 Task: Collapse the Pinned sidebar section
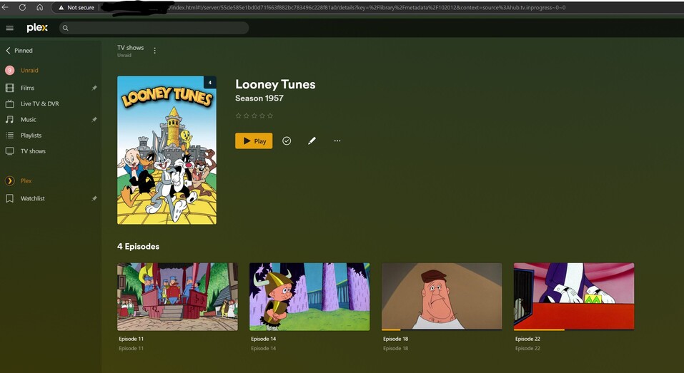19,51
